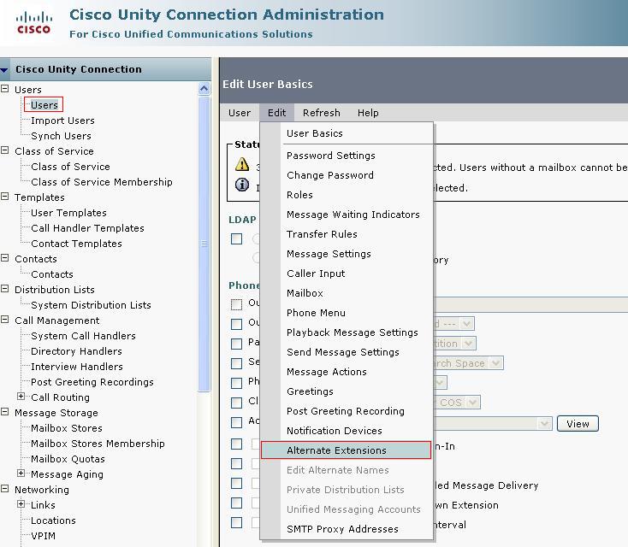Toggle checkbox beside the 'Pa' row
Image resolution: width=628 pixels, height=547 pixels.
(237, 344)
